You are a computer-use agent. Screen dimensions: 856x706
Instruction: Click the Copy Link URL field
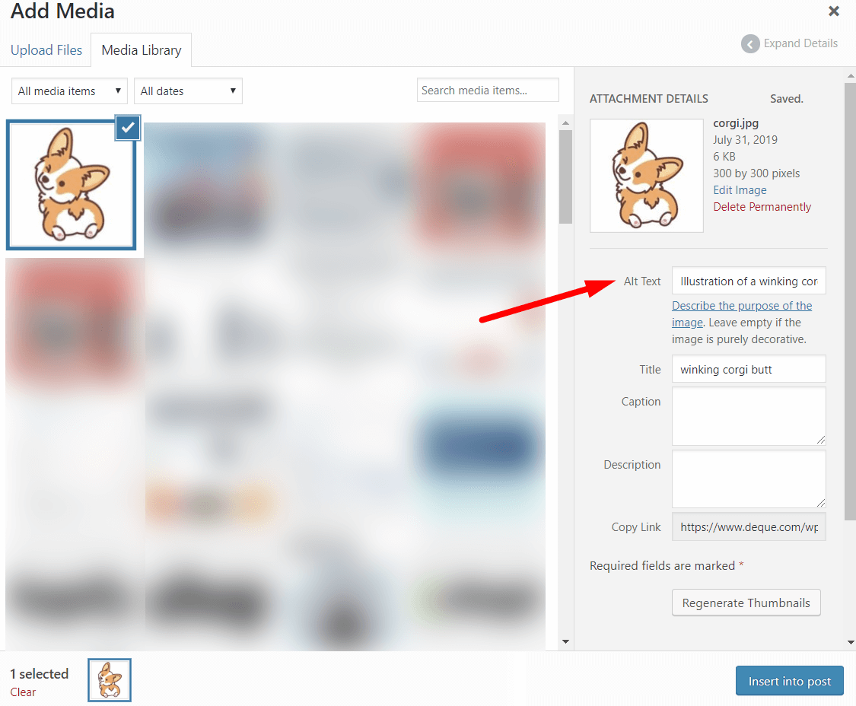749,527
